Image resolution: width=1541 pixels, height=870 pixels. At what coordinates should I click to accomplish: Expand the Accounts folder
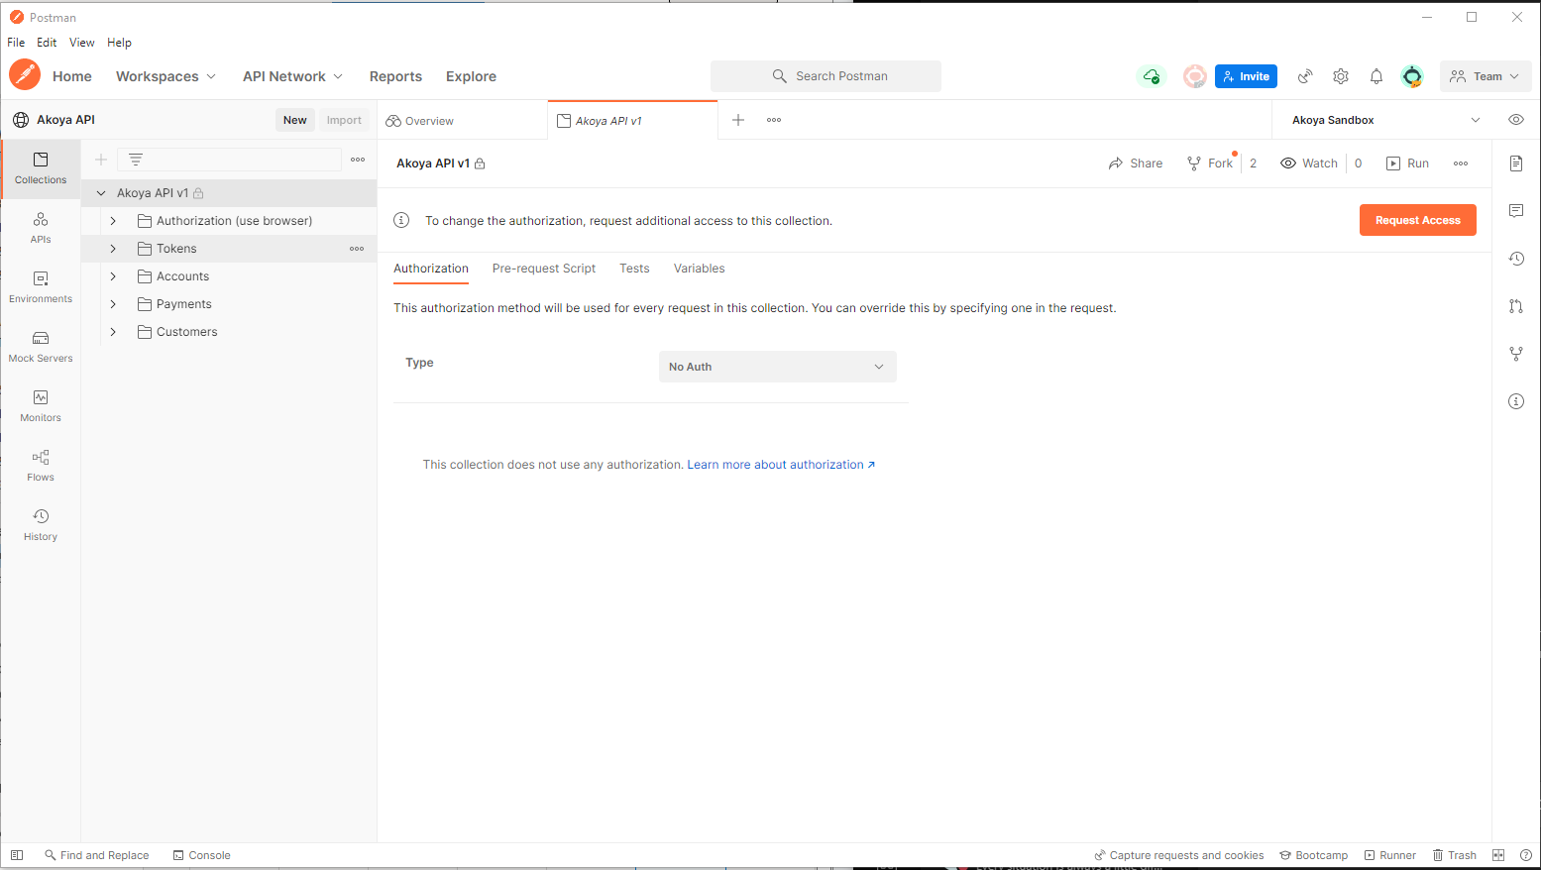[x=113, y=276]
